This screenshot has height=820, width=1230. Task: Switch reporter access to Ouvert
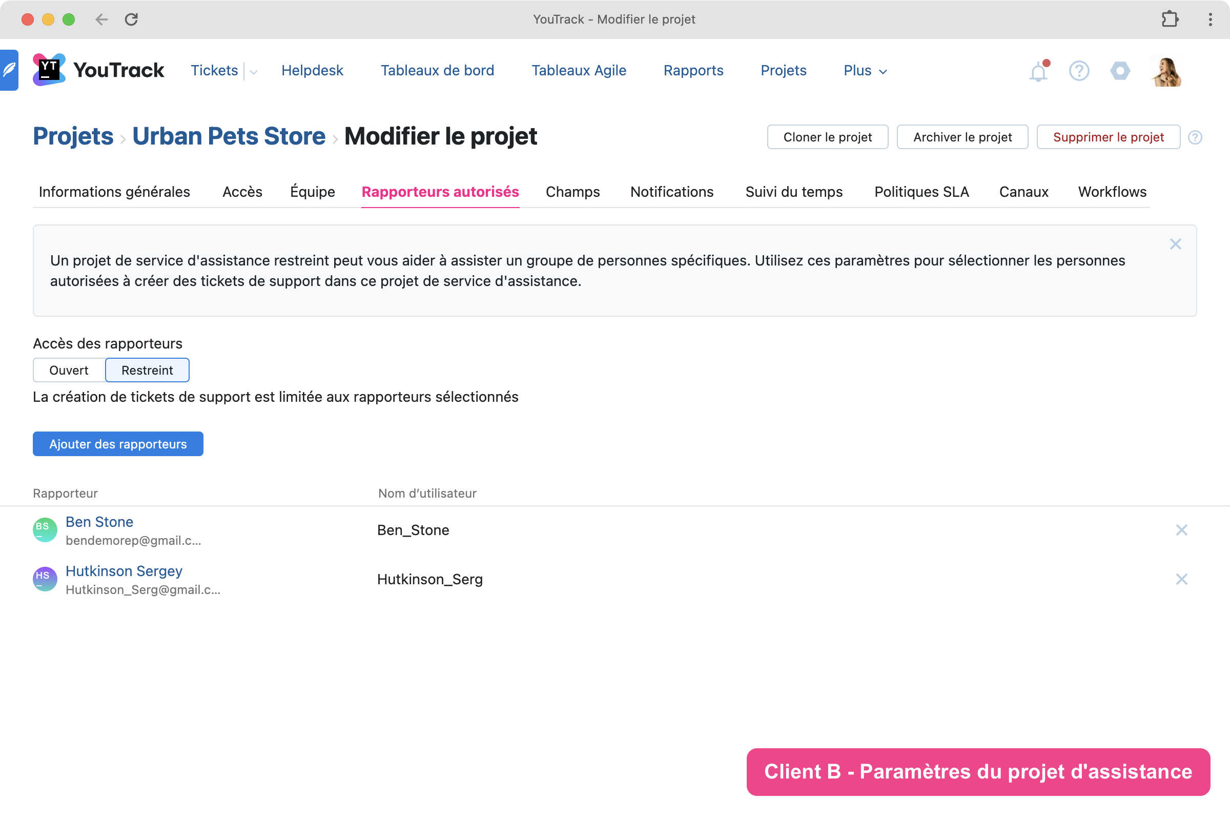pyautogui.click(x=69, y=370)
